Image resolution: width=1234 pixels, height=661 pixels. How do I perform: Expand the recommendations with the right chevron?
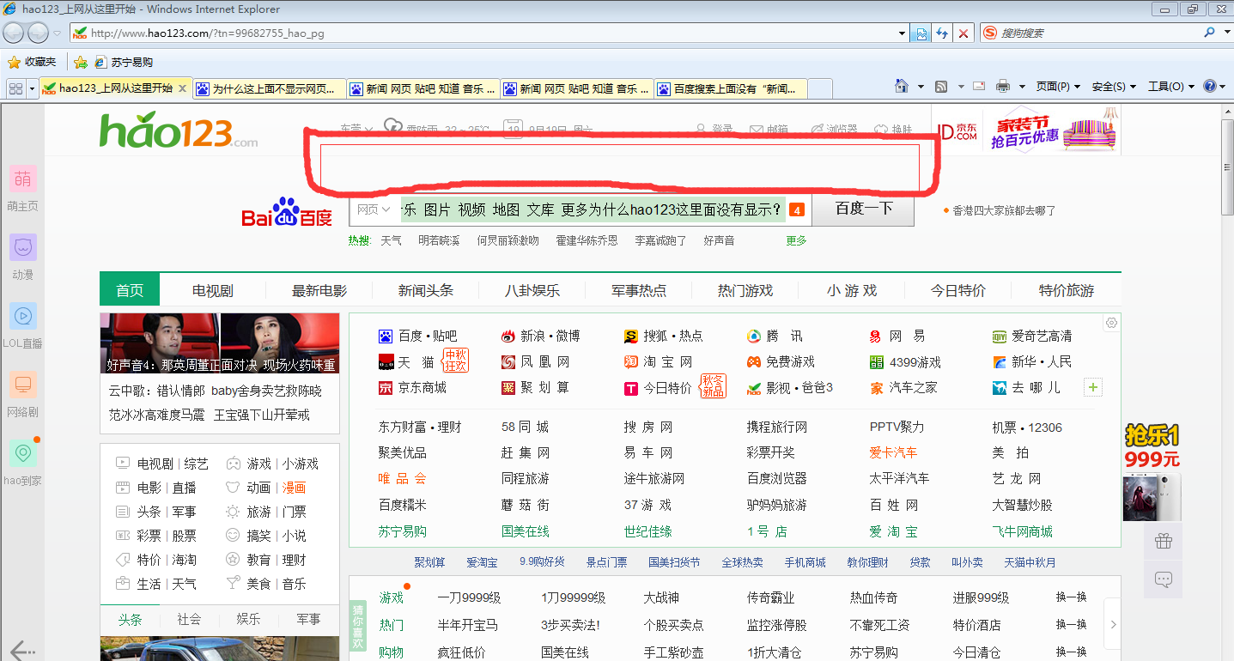click(x=1113, y=624)
